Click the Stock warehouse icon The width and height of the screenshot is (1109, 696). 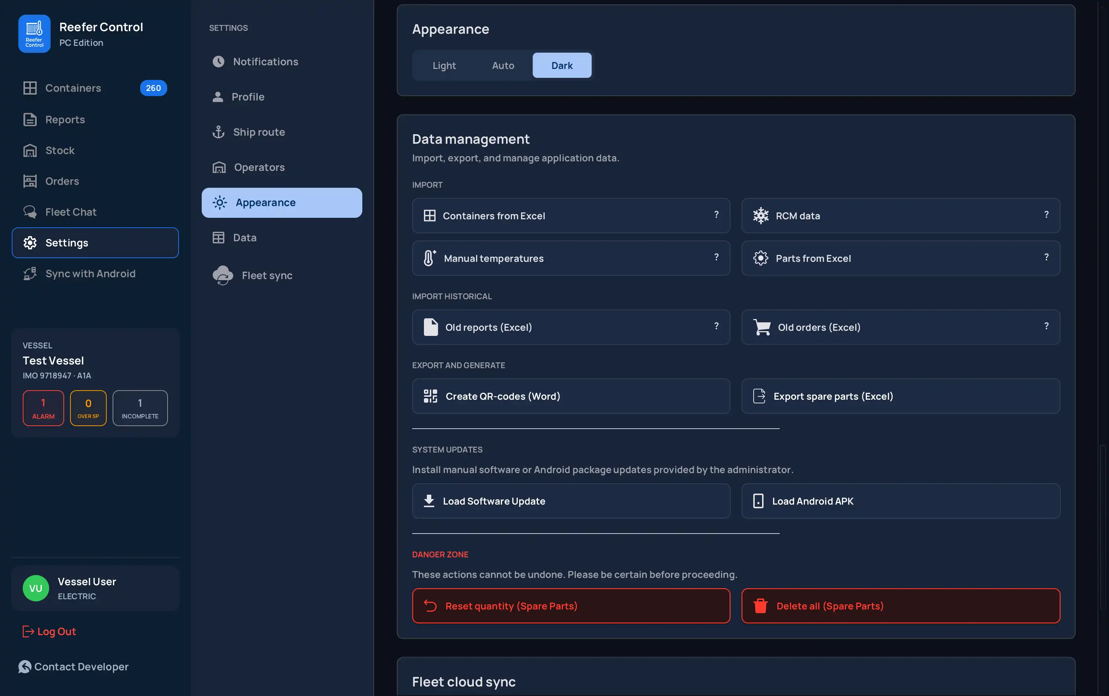(x=30, y=150)
